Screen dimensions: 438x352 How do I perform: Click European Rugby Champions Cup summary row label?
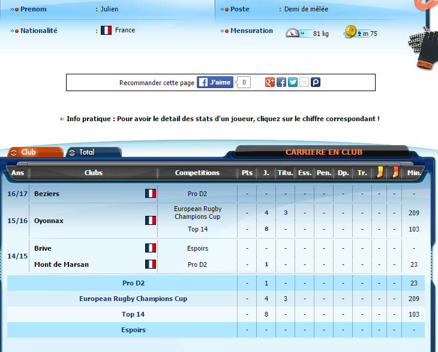[133, 299]
